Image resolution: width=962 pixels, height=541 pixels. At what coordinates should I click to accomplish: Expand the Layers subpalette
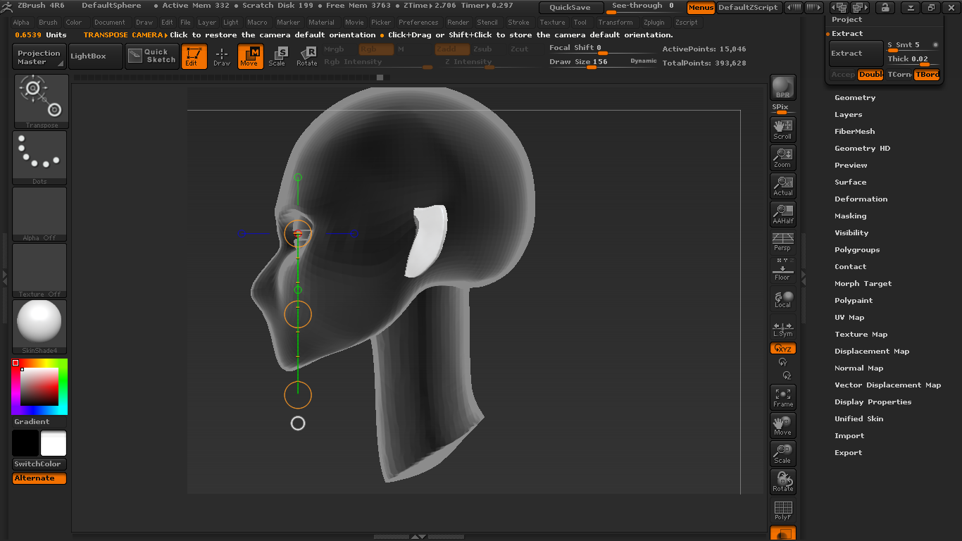click(x=848, y=115)
